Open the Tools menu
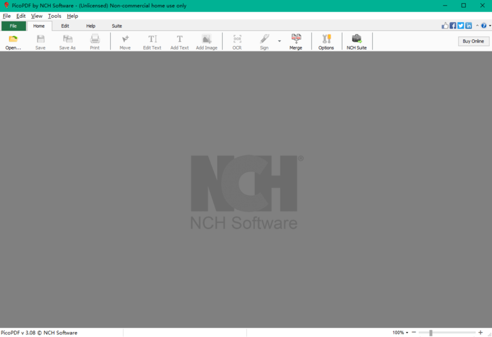The image size is (492, 337). pos(54,16)
